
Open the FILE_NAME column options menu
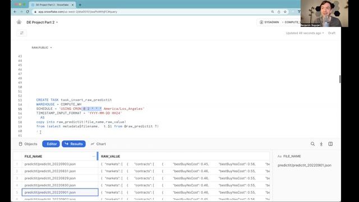[94, 156]
